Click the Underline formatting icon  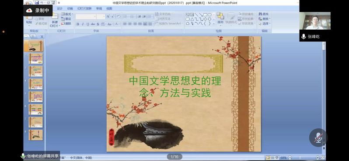(x=88, y=24)
